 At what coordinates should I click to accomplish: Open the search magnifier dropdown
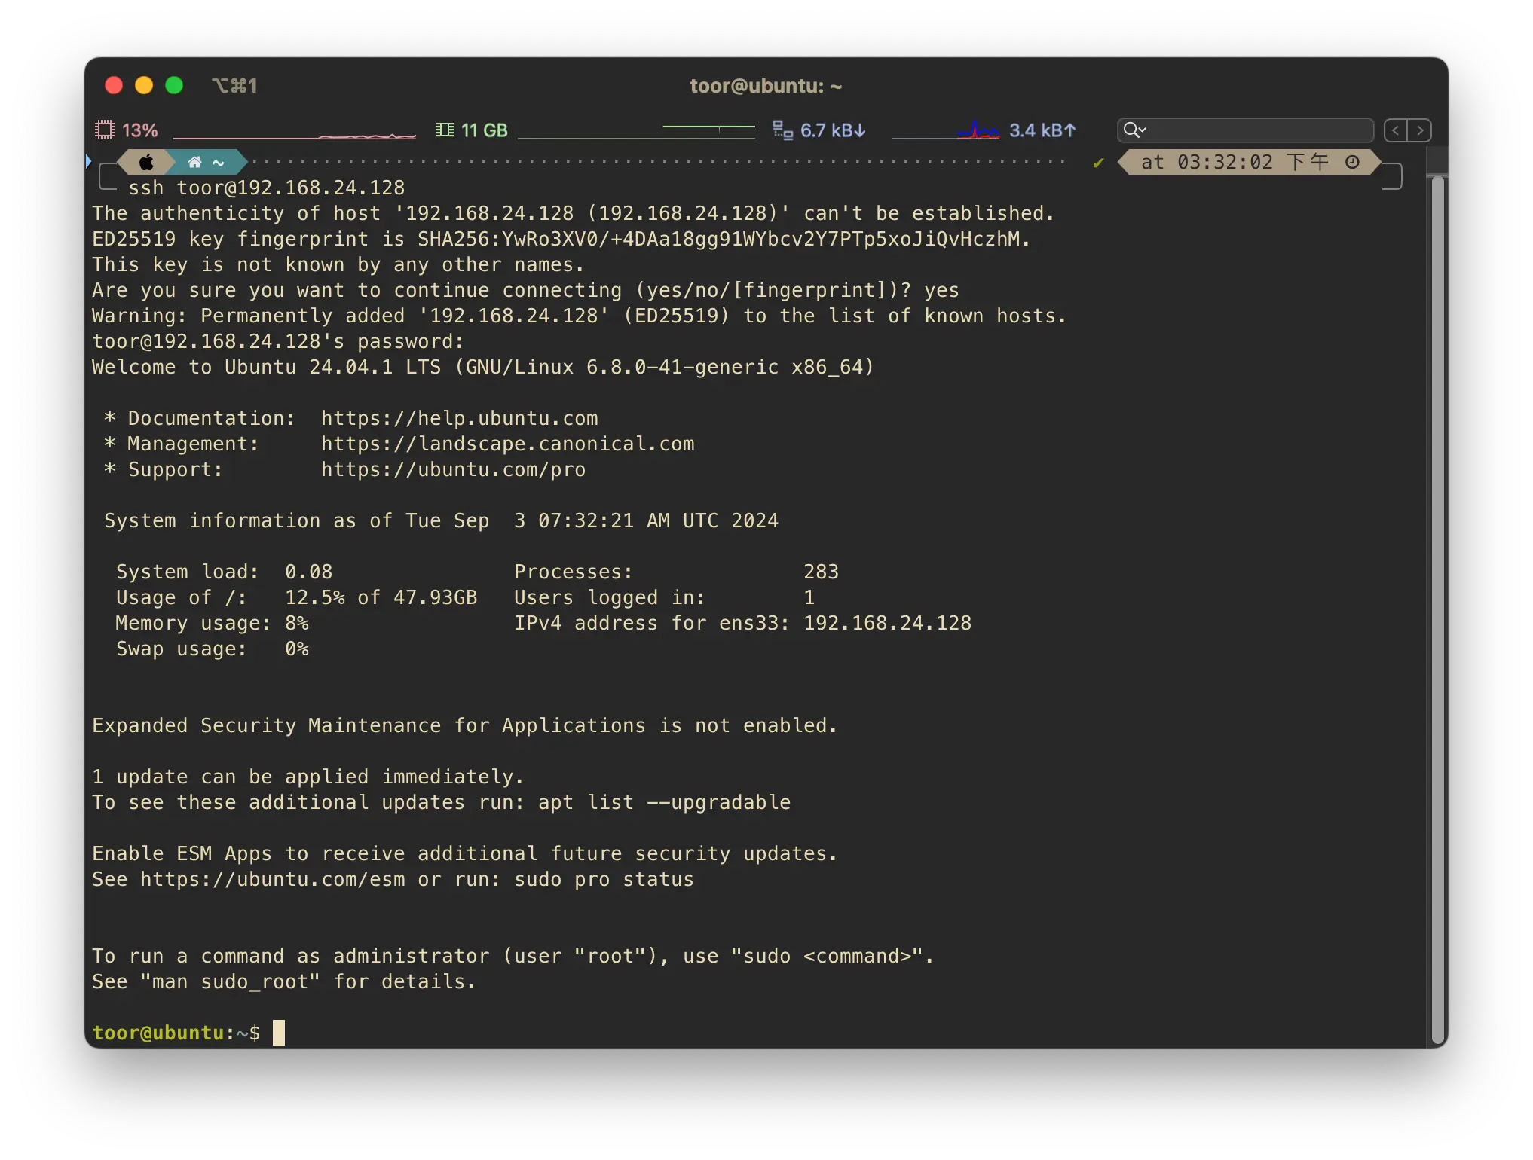point(1134,130)
